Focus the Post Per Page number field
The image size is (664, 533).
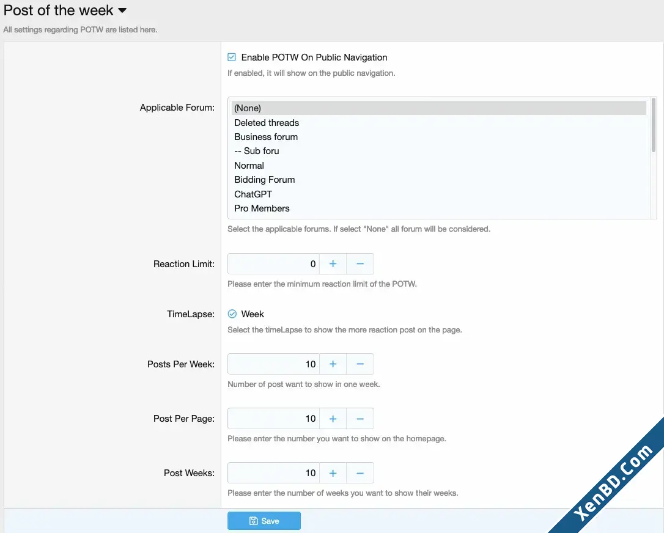[273, 419]
